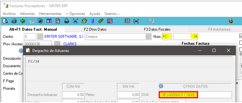Image resolution: width=242 pixels, height=103 pixels.
Task: Click the table rows grid icon
Action: pos(127,21)
